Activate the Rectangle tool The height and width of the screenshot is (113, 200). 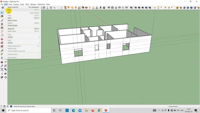point(2,24)
